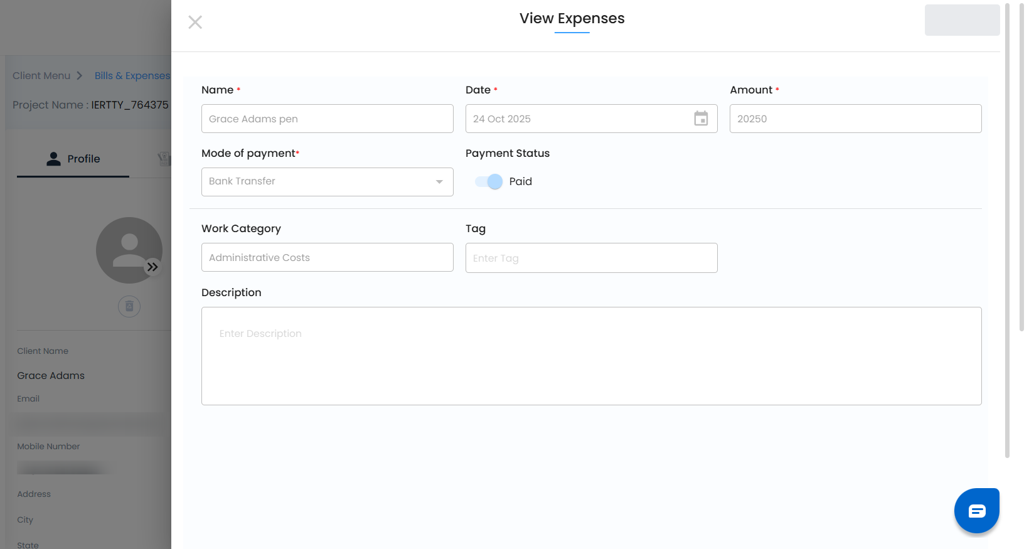Click the breadcrumb arrow after Client Menu
Screen dimensions: 1029x549
(x=80, y=76)
